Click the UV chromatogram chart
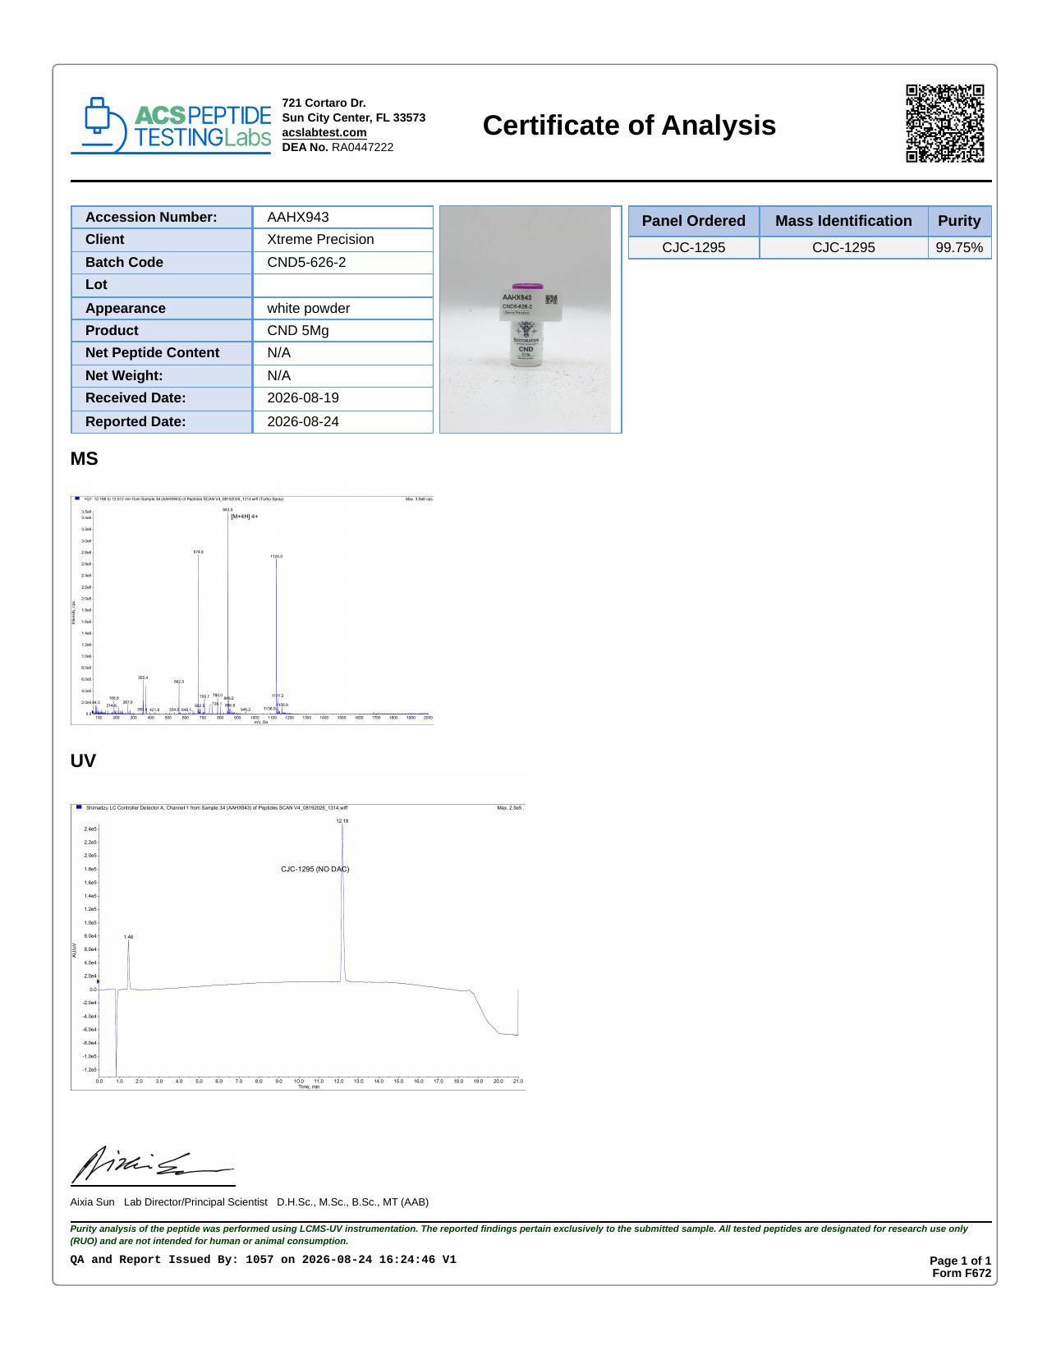 pos(298,947)
